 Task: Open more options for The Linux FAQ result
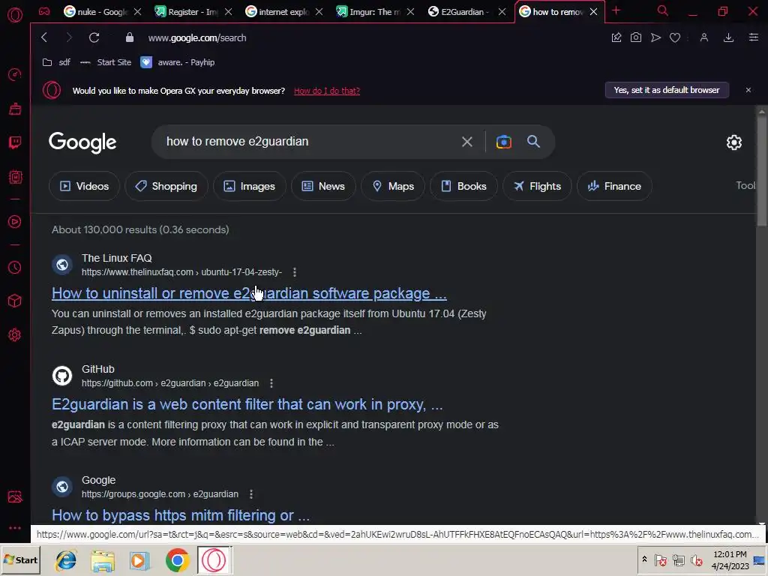pos(294,271)
